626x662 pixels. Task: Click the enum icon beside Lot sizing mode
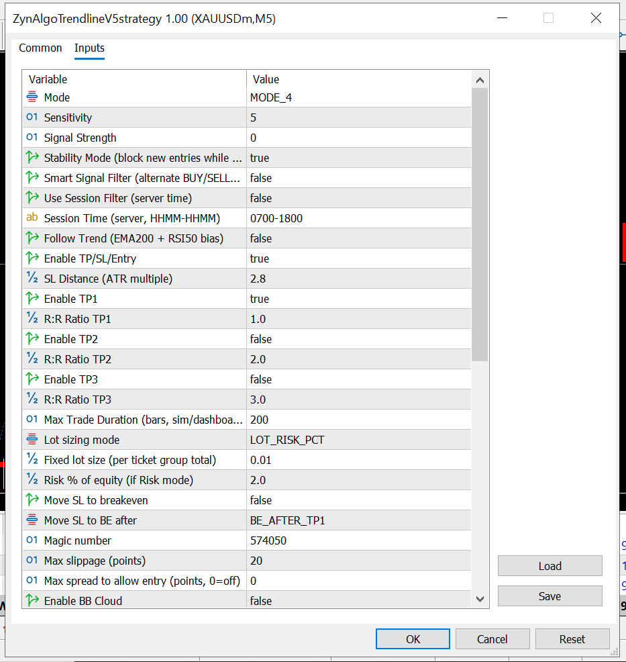32,439
